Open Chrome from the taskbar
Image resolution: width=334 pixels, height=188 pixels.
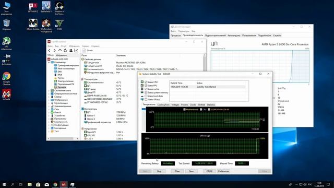(x=55, y=184)
